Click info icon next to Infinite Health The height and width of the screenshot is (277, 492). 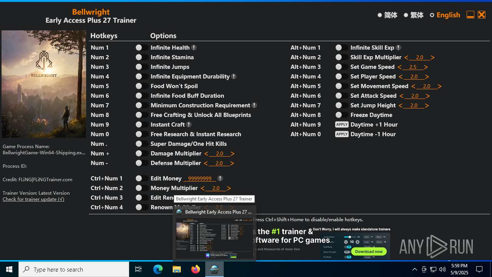click(x=194, y=48)
